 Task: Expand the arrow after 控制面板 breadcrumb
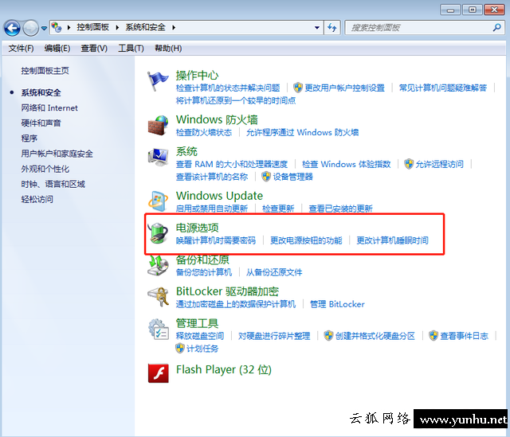pos(117,28)
